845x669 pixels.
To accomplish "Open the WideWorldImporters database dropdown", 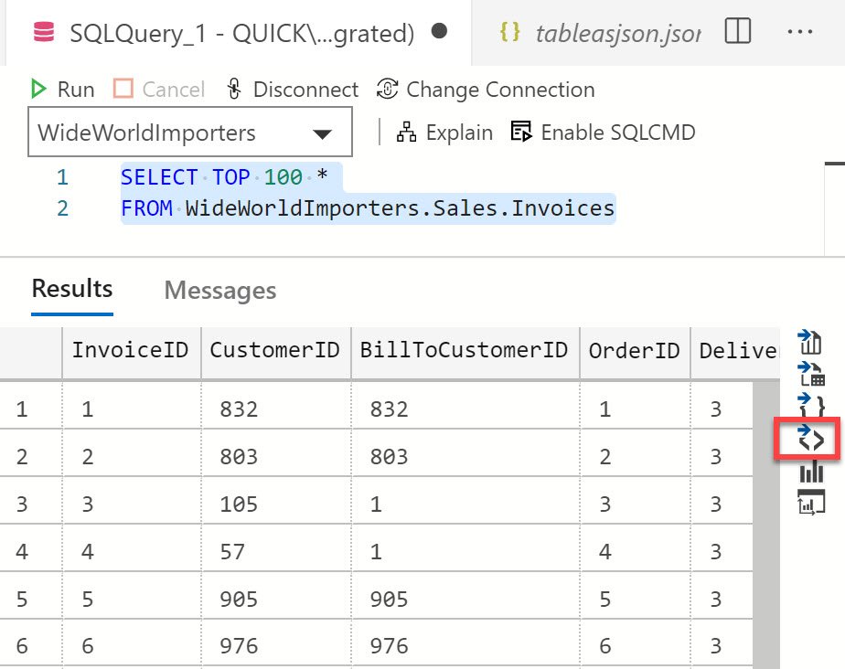I will point(190,132).
